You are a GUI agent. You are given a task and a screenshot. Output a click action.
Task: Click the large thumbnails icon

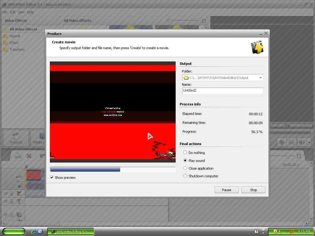tap(204, 21)
